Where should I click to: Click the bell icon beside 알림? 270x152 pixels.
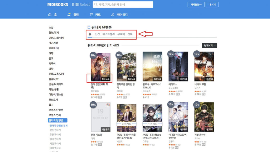(69, 15)
